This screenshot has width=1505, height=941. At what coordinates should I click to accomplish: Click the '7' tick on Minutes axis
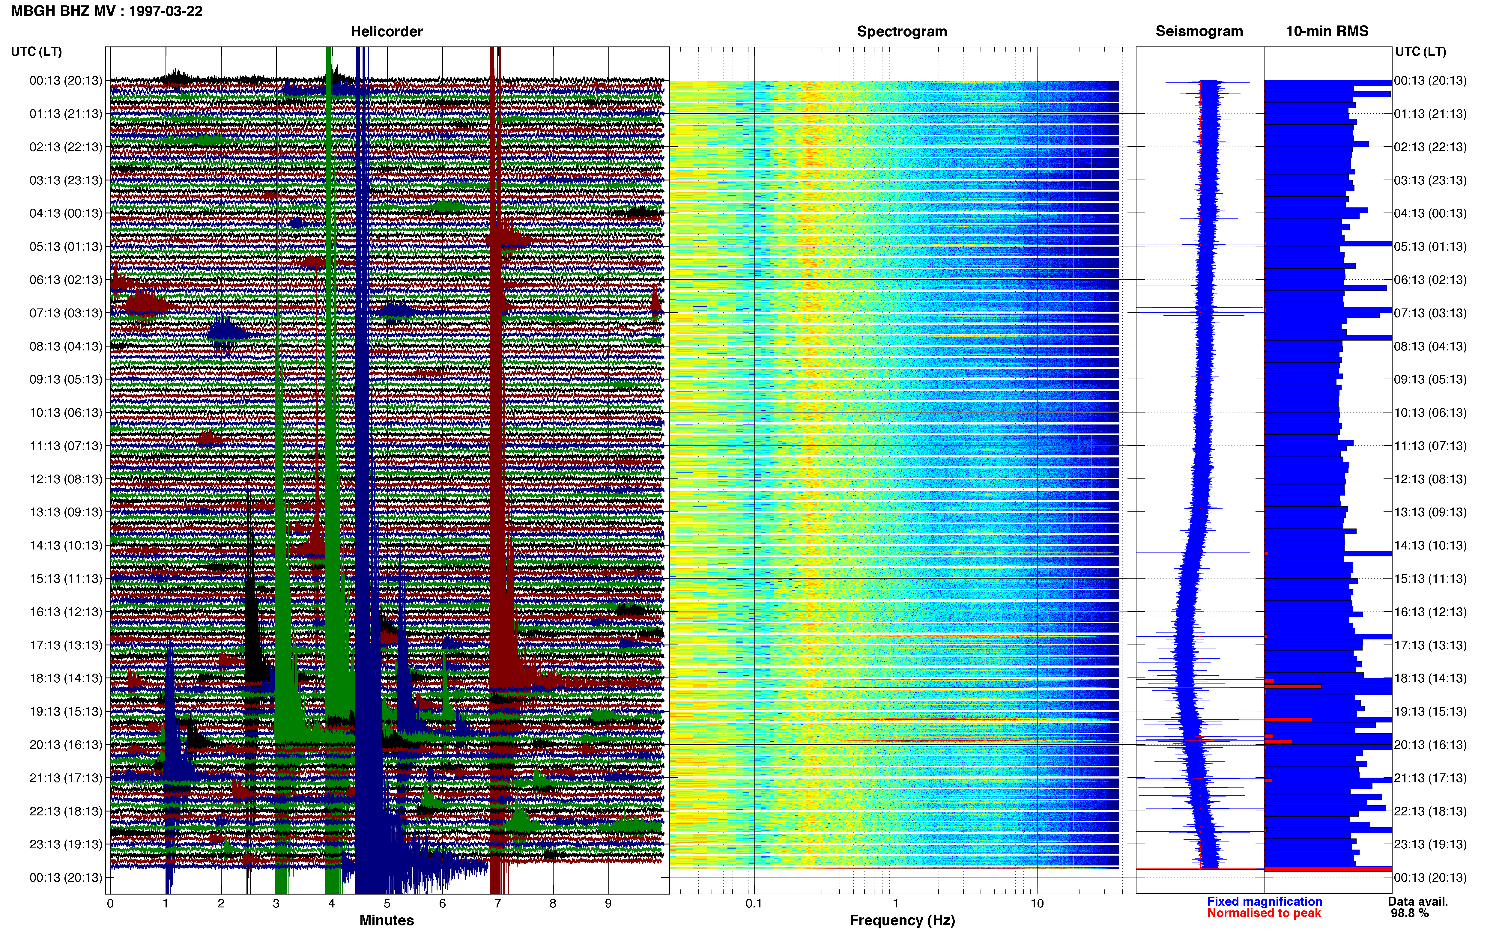(498, 904)
